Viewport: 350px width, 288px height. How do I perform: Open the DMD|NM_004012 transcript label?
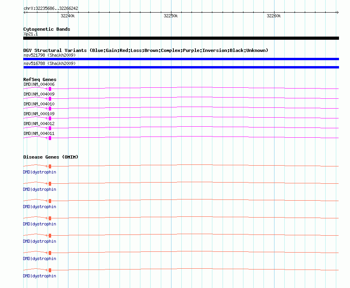(39, 124)
